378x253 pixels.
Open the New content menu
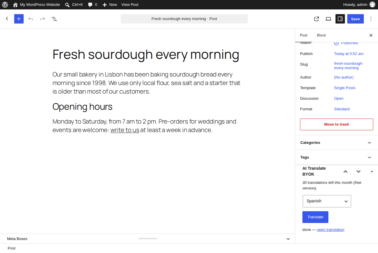110,5
